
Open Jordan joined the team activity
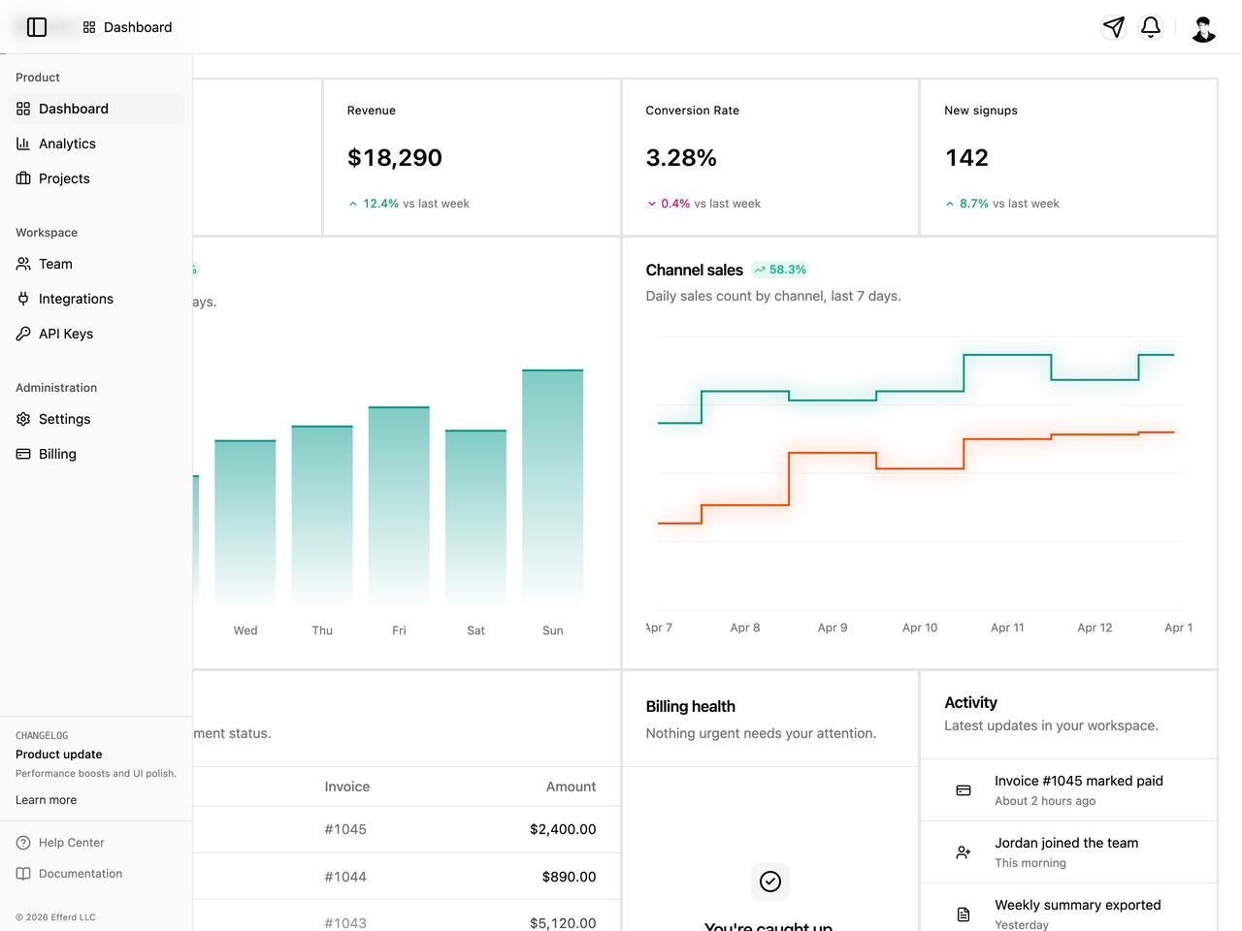(1068, 852)
